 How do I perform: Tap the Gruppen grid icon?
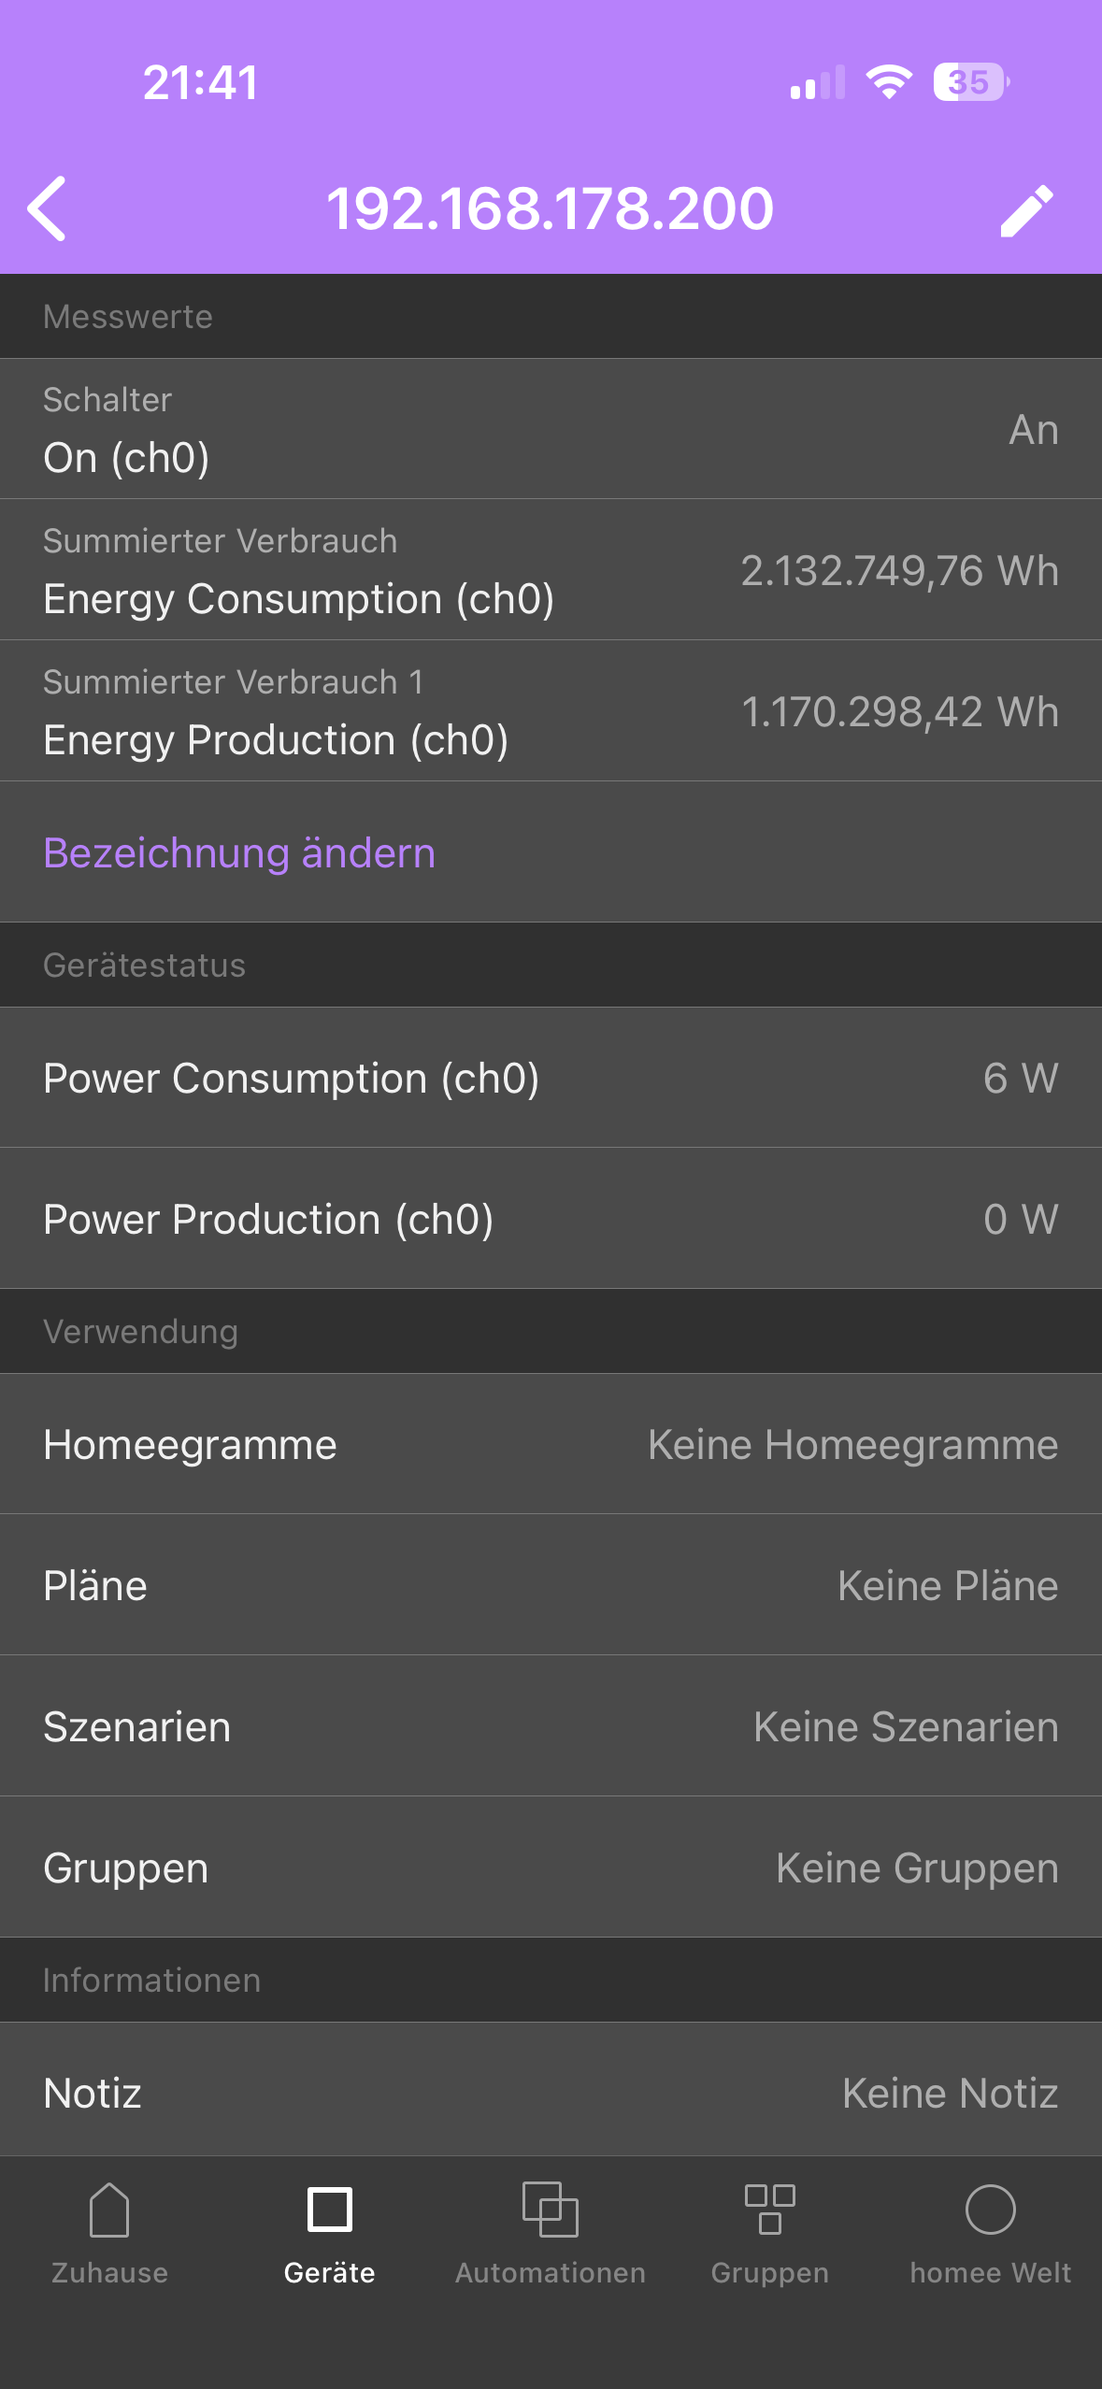click(x=769, y=2210)
